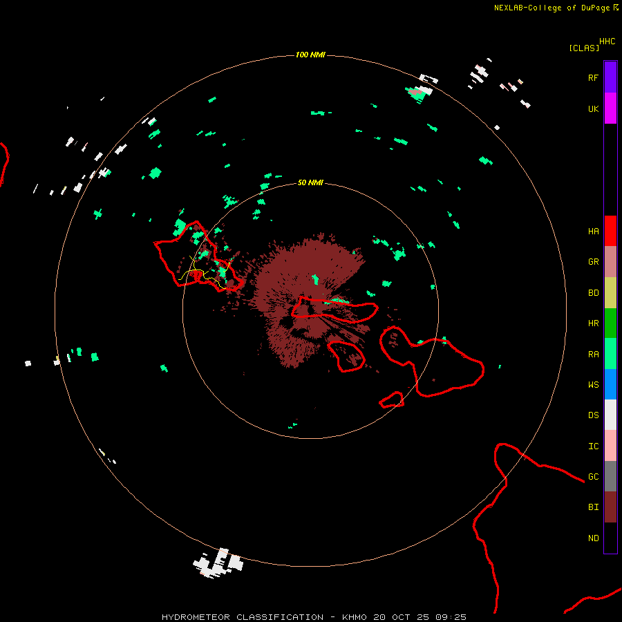Click the HHC product label
Viewport: 622px width, 622px height.
tap(607, 41)
